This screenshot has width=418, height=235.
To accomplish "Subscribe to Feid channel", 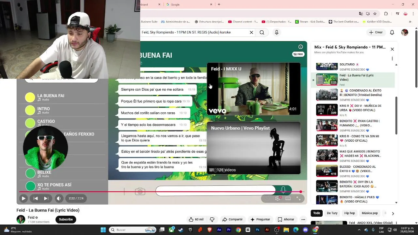I will point(66,219).
